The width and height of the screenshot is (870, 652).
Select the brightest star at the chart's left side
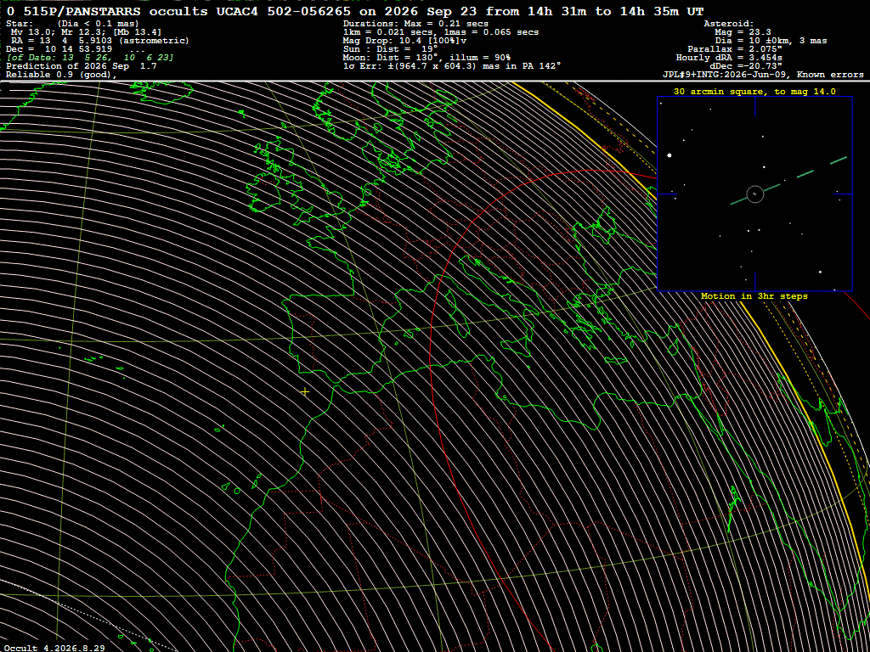point(669,155)
